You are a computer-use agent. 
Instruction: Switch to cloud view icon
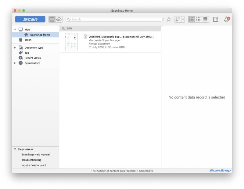click(59, 19)
